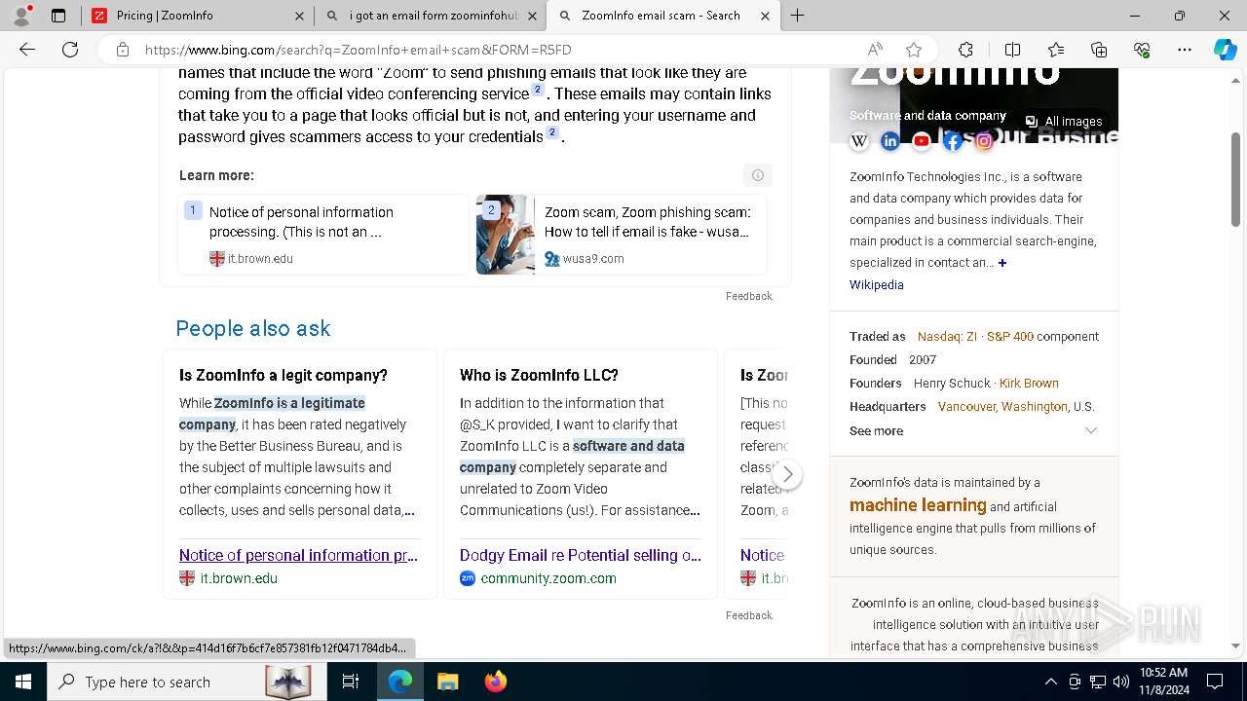Close the ZoomInfo email scam tab
Image resolution: width=1247 pixels, height=701 pixels.
click(x=765, y=16)
